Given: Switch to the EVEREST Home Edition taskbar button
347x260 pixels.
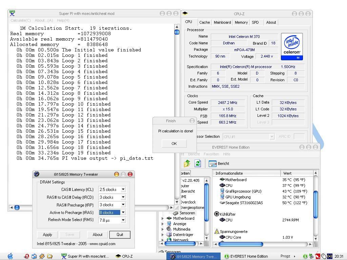Looking at the screenshot, I should point(247,256).
